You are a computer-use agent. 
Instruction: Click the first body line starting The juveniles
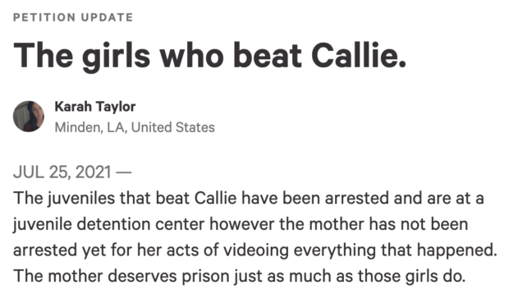249,199
